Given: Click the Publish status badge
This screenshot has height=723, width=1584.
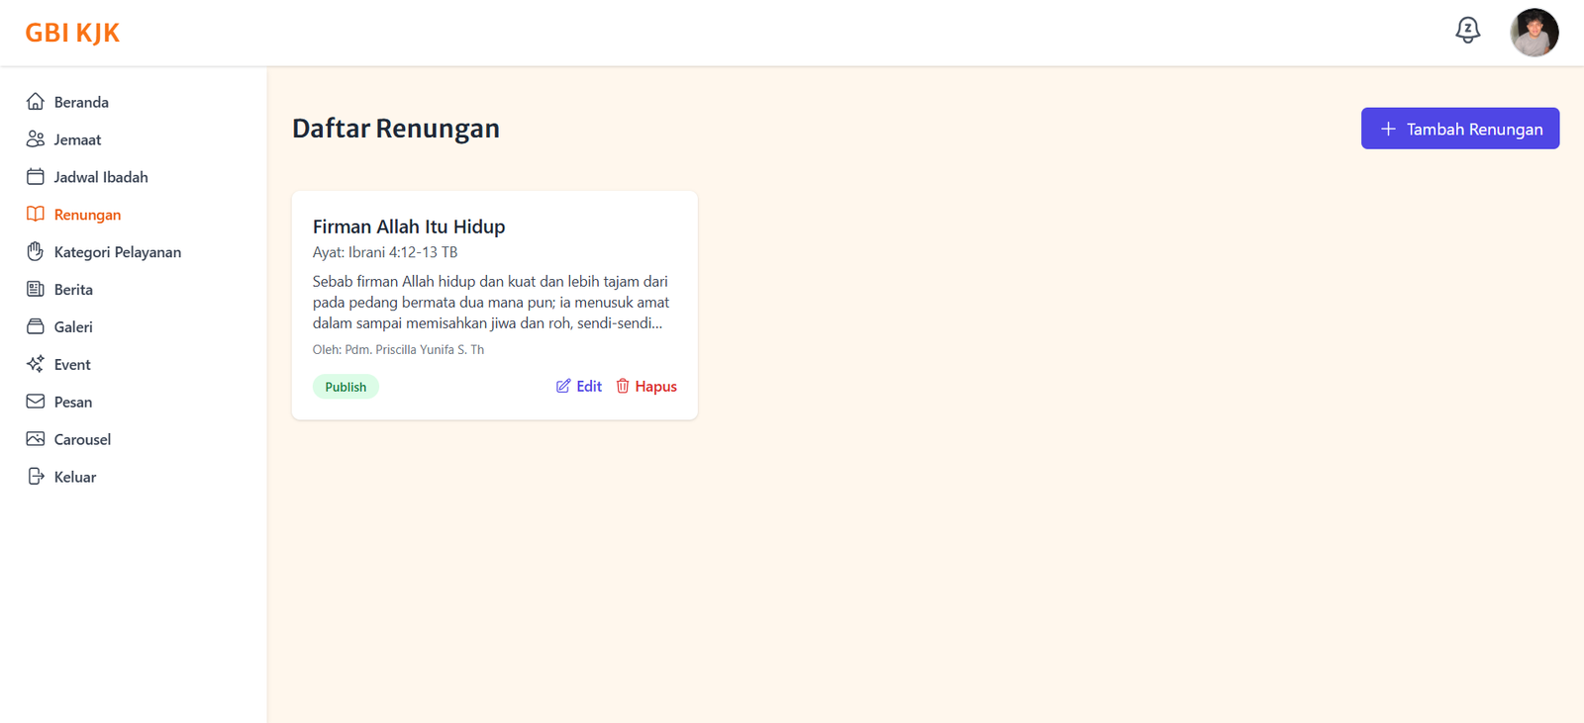Looking at the screenshot, I should [x=346, y=387].
